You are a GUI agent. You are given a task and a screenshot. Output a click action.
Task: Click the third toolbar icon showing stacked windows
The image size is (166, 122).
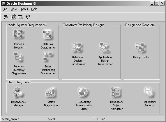tap(21, 17)
